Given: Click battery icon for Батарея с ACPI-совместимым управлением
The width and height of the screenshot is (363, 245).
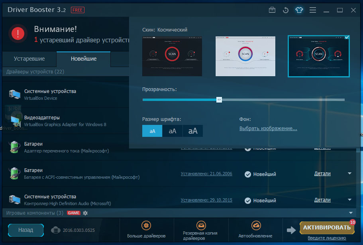Looking at the screenshot, I should [x=14, y=174].
